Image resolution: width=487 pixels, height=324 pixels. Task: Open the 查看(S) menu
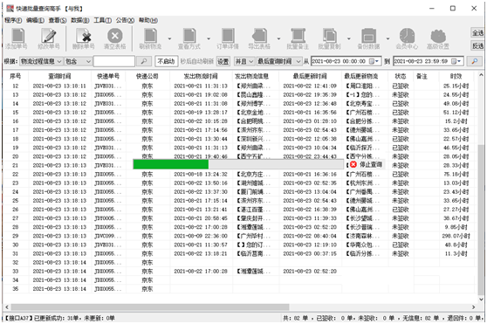[x=58, y=20]
